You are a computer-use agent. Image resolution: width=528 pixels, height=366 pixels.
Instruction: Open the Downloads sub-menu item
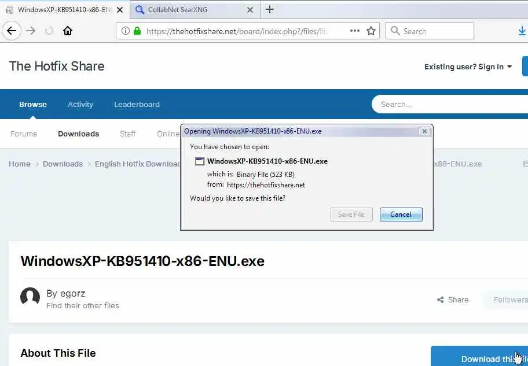coord(79,134)
